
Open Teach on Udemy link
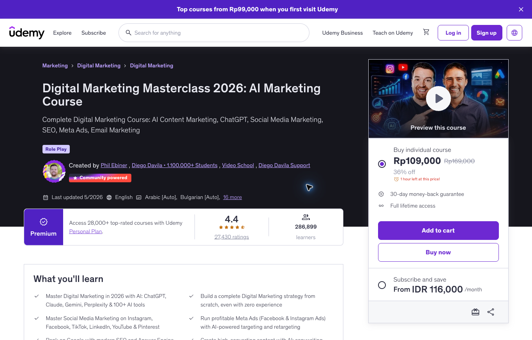(393, 33)
